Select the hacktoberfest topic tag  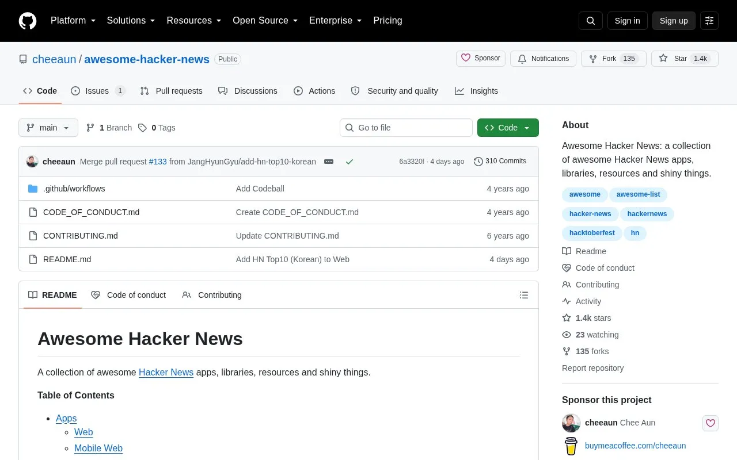pyautogui.click(x=592, y=233)
